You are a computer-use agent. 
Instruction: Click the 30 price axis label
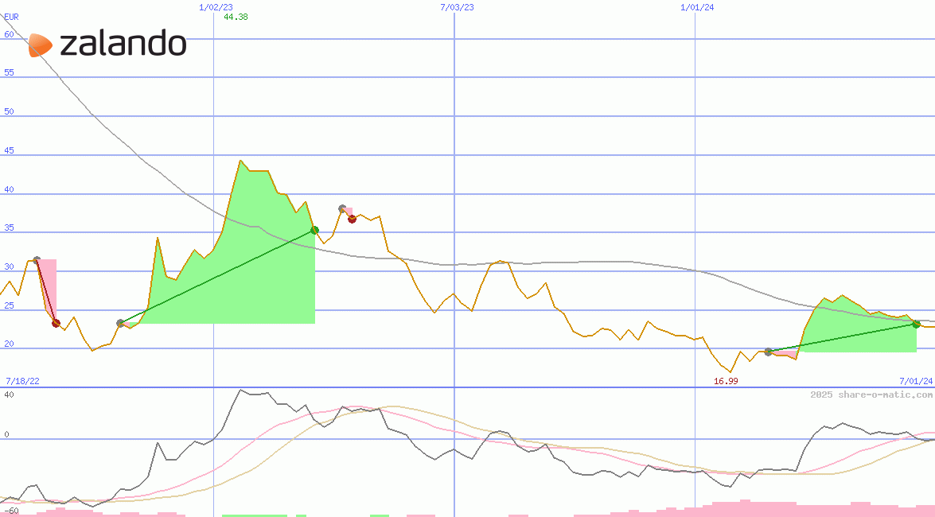(x=9, y=266)
